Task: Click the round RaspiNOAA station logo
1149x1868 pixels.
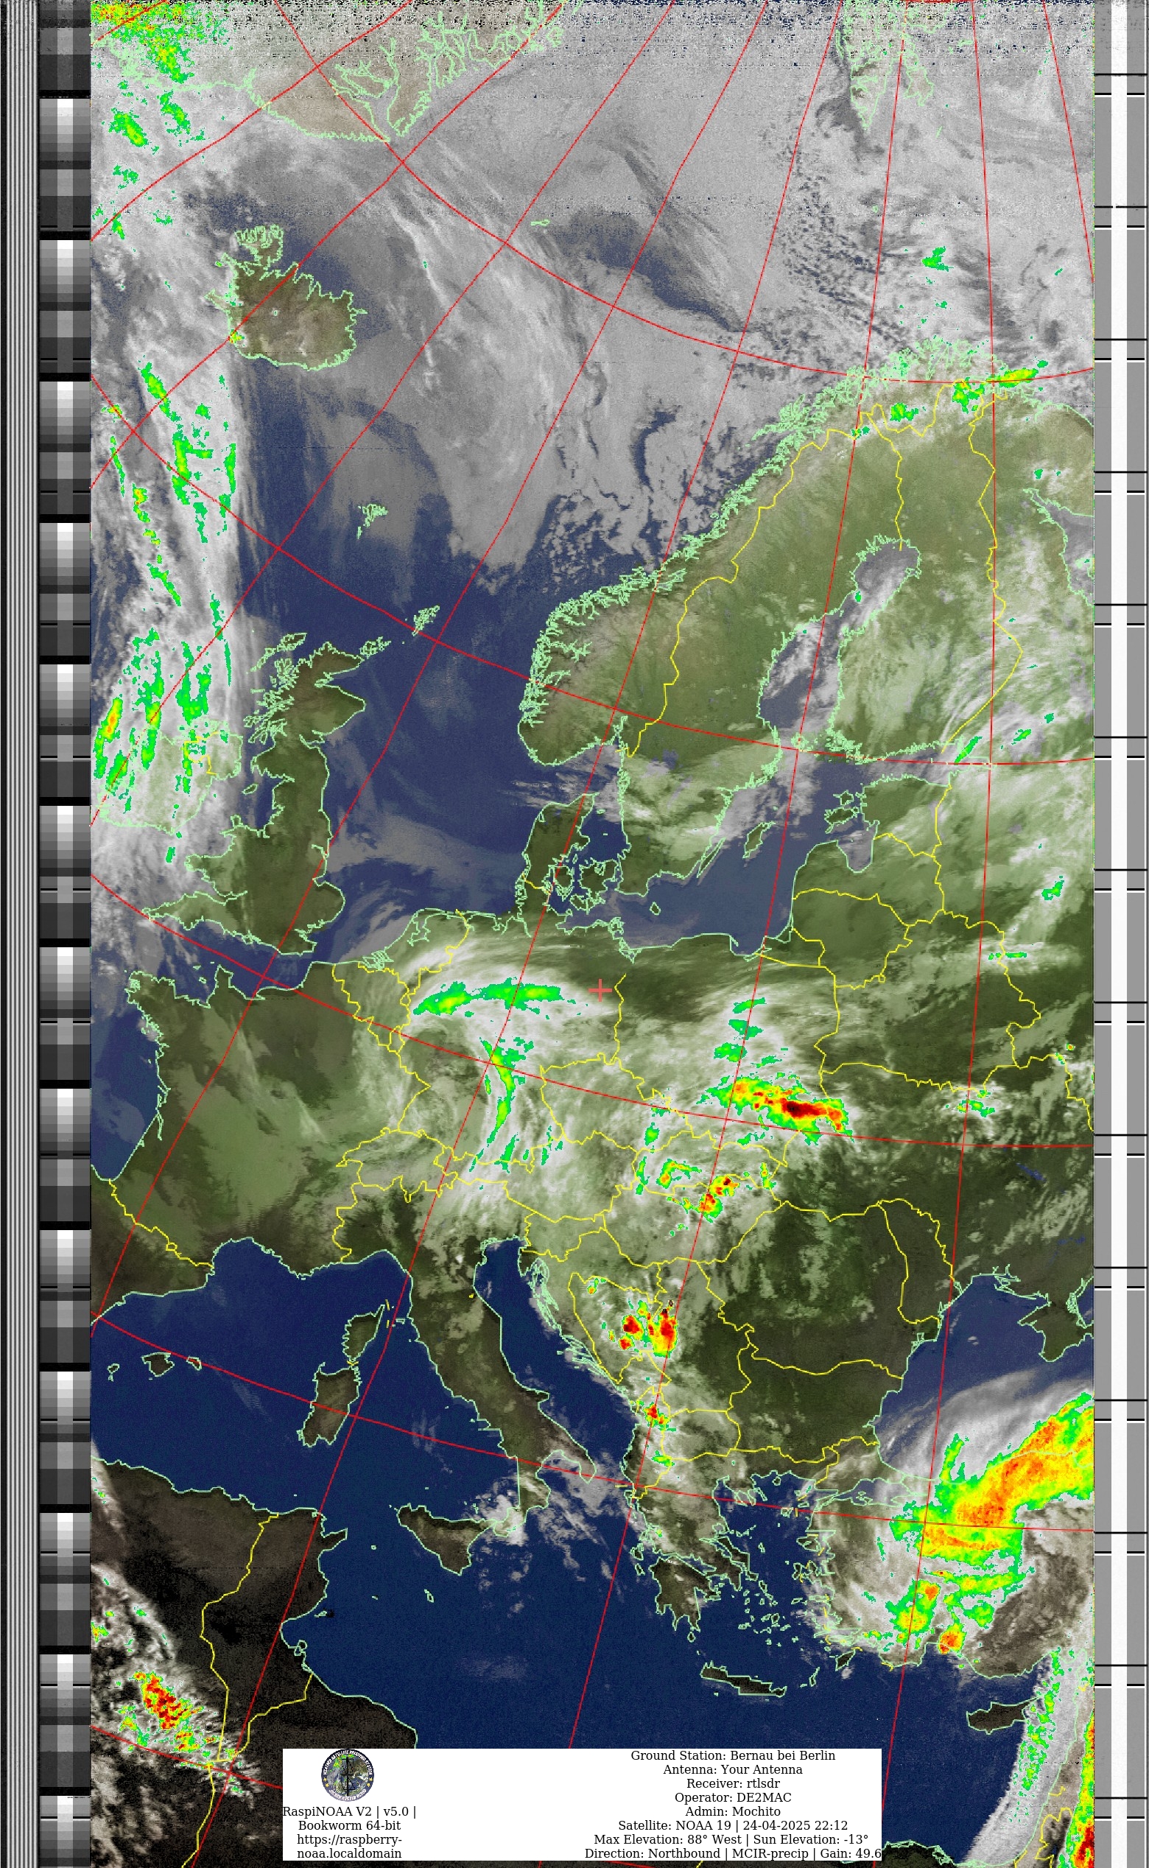Action: [x=348, y=1775]
